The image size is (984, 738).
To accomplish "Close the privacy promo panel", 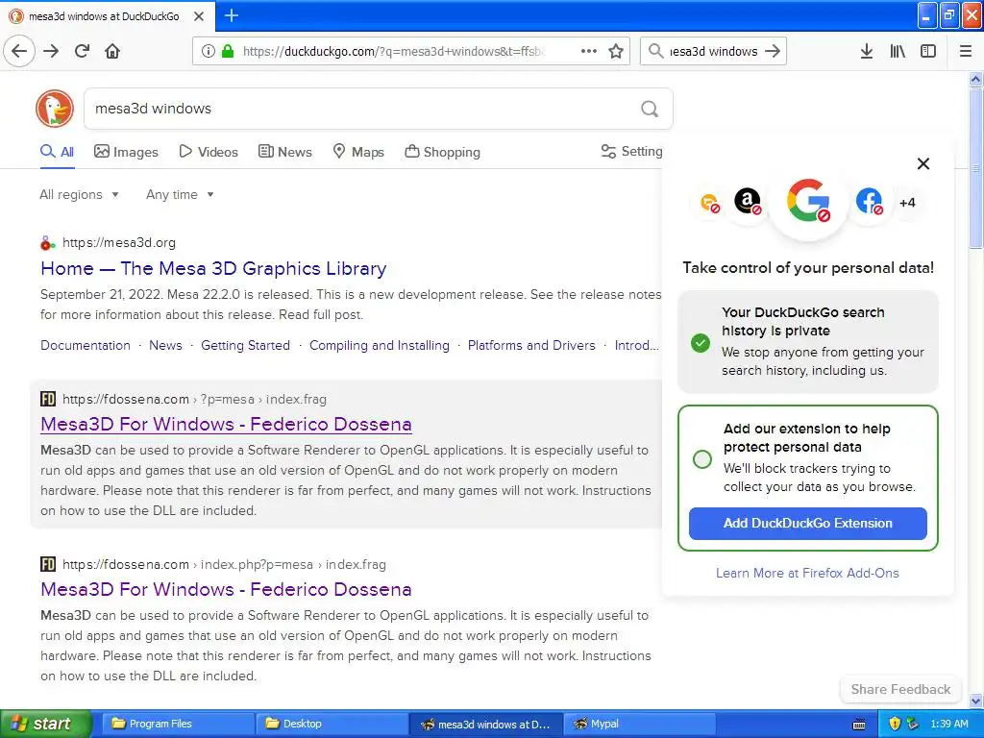I will pos(923,163).
